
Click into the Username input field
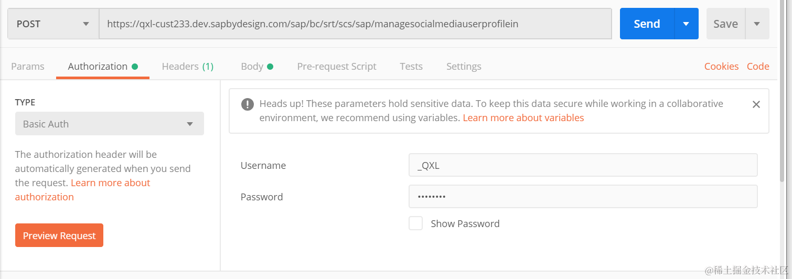[583, 165]
